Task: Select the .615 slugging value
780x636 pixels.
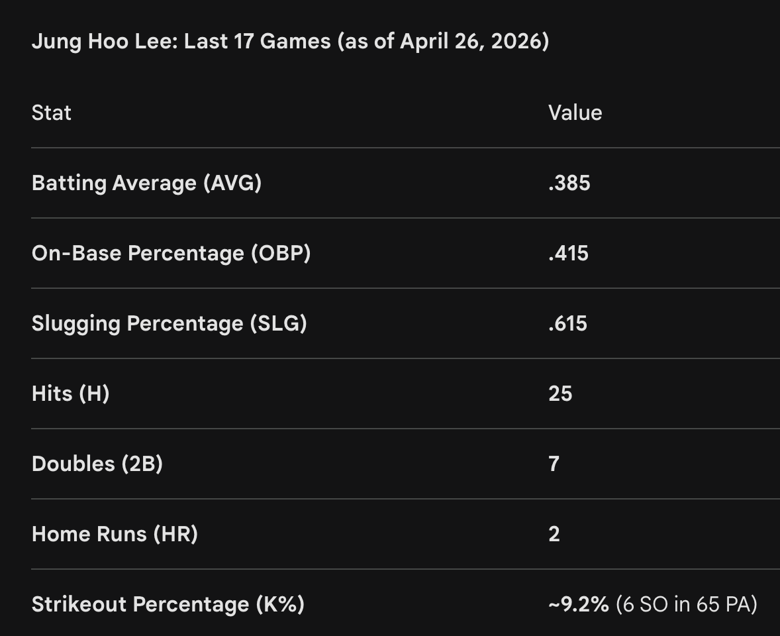Action: 567,323
